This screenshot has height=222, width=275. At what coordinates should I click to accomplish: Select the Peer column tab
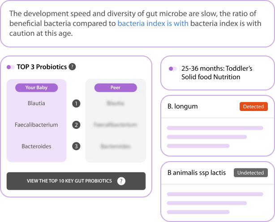point(116,88)
